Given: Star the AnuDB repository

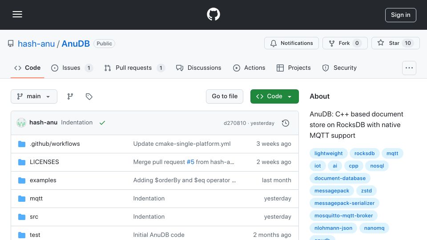Looking at the screenshot, I should pos(395,43).
